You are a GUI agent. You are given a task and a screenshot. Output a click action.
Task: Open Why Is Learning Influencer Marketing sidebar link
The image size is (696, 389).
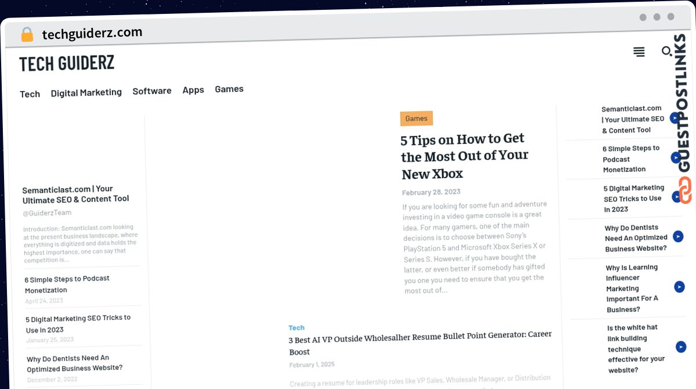pos(632,289)
